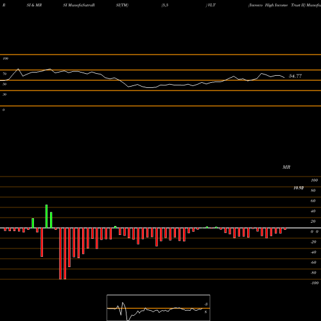Click the MR axis label -80
The image size is (321, 321).
click(x=313, y=273)
